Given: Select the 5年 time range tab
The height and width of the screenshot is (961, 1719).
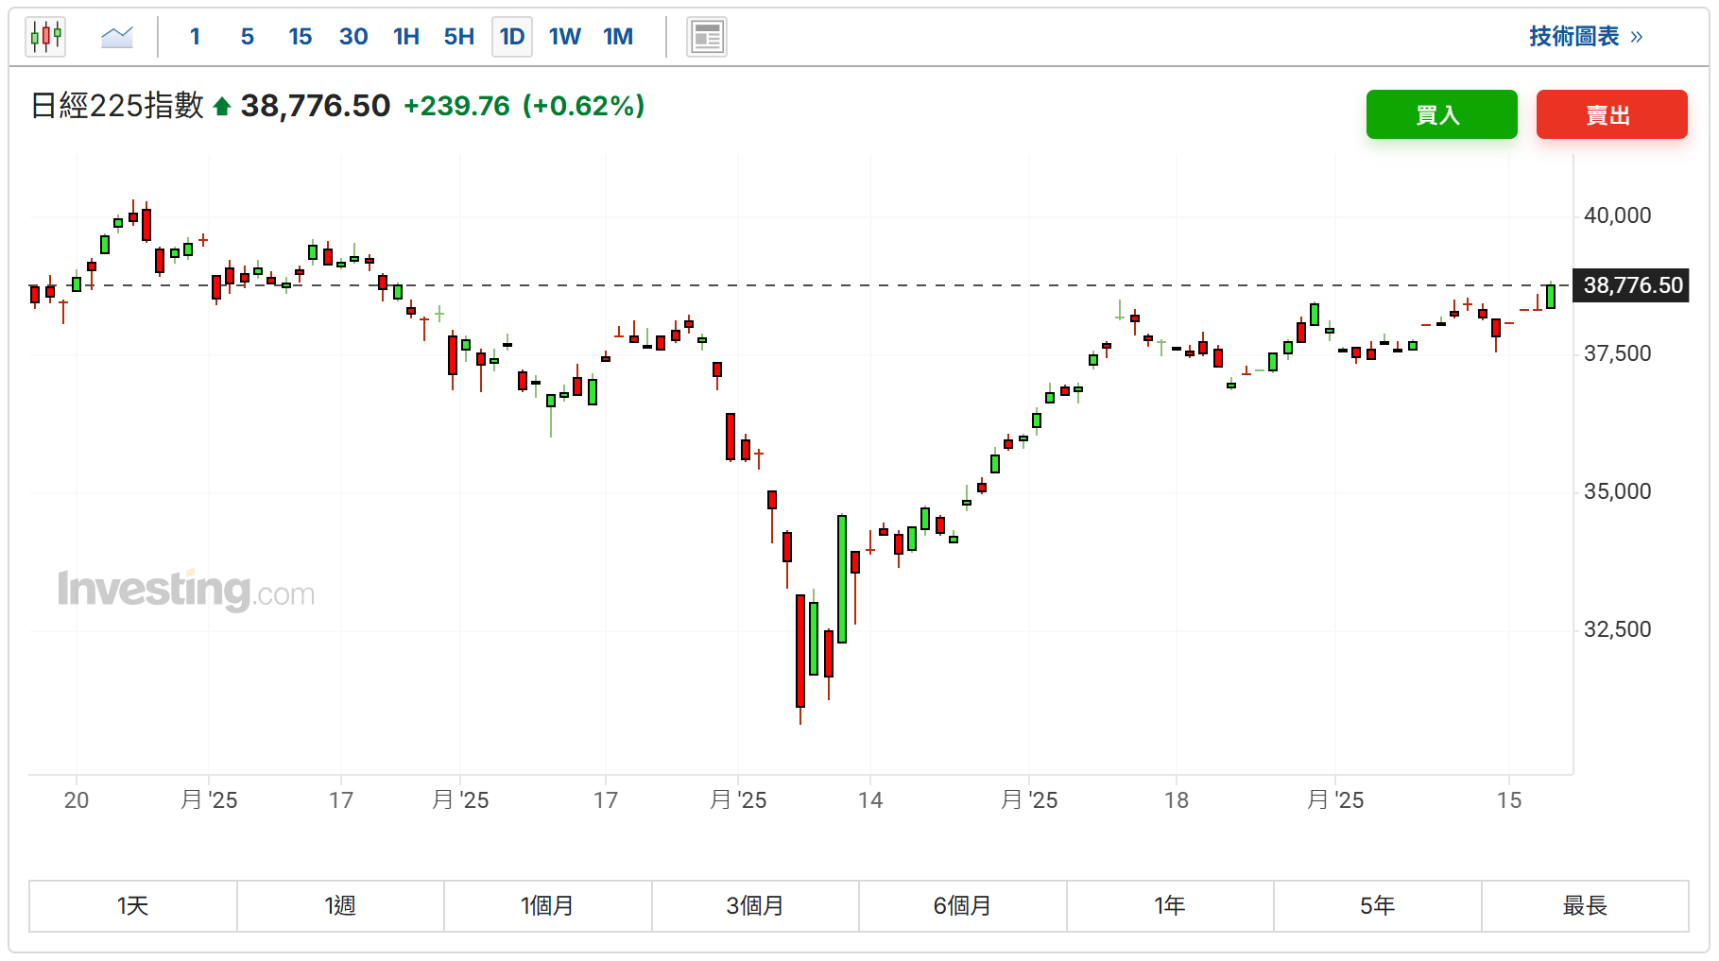Looking at the screenshot, I should pos(1377,905).
